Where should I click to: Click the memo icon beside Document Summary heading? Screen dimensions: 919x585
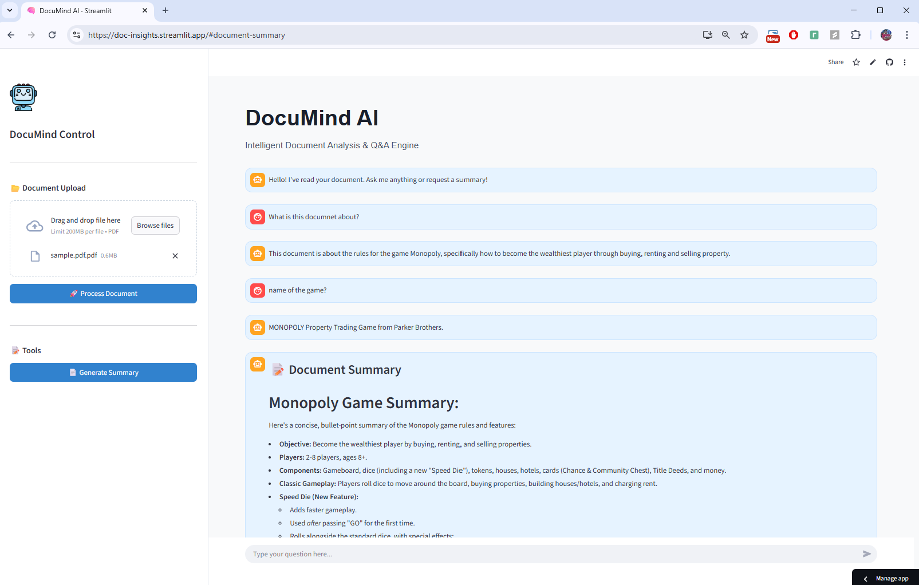(278, 370)
